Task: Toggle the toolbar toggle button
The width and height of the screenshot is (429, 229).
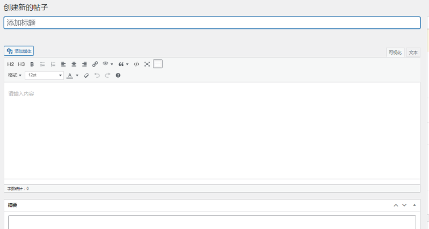Action: pyautogui.click(x=158, y=64)
